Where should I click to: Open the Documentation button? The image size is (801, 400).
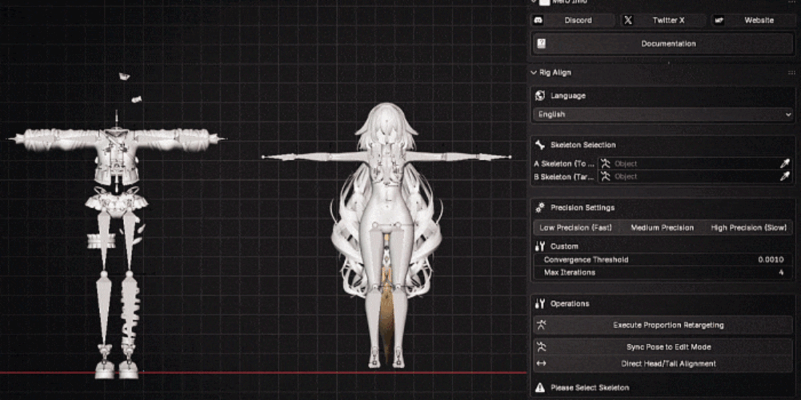[663, 44]
